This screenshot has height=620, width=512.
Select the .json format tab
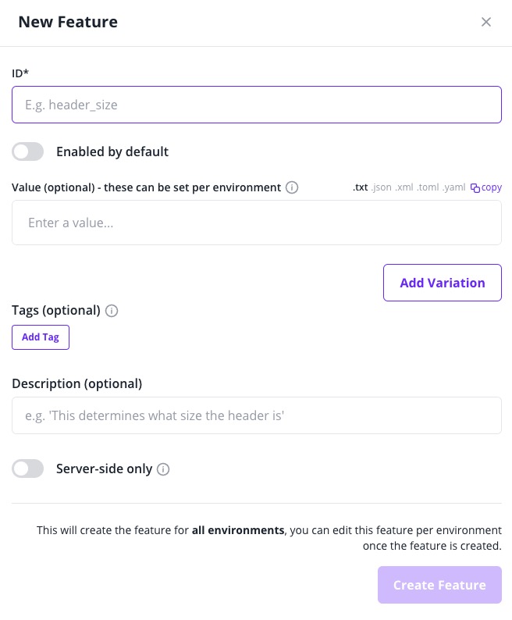[381, 187]
